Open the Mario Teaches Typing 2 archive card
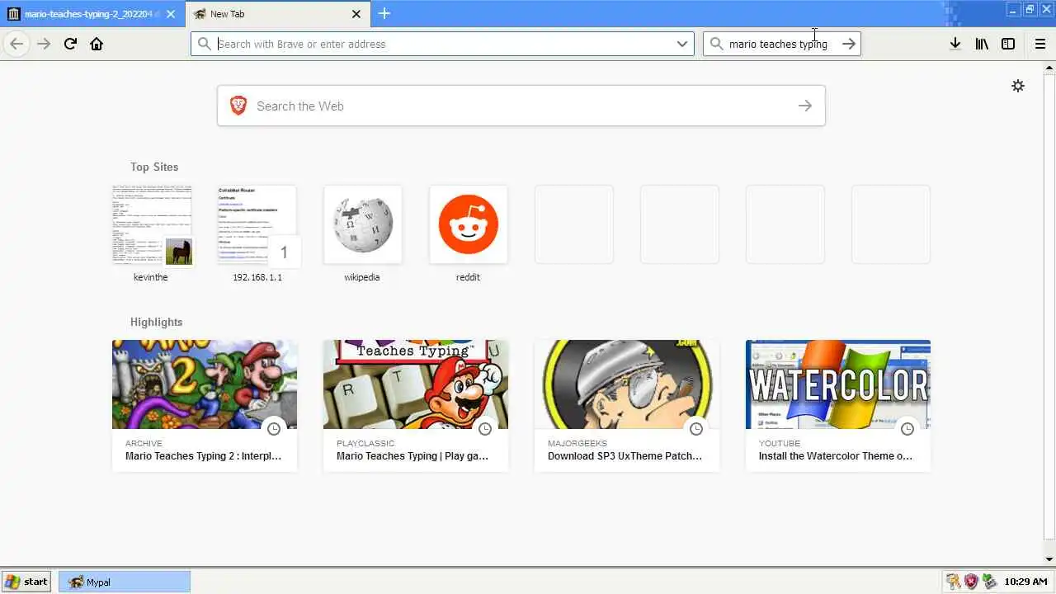Viewport: 1056px width, 594px height. pyautogui.click(x=205, y=406)
